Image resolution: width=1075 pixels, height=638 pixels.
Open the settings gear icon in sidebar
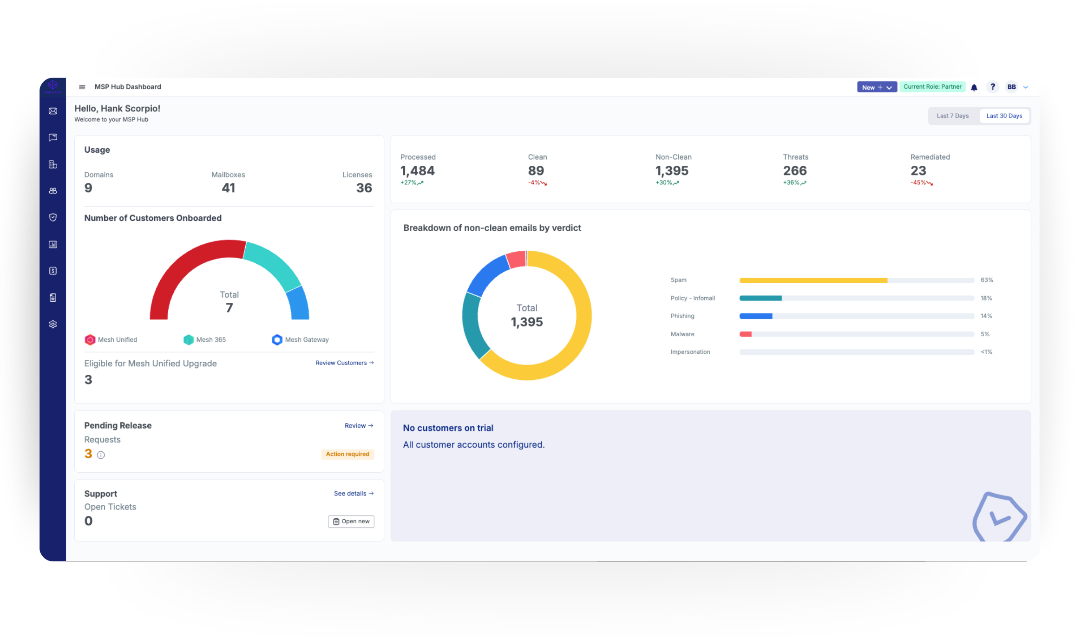point(53,324)
